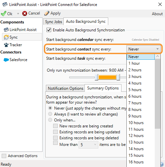Check the More than items checkbox
Viewport: 165px width, 167px height.
pos(55,143)
